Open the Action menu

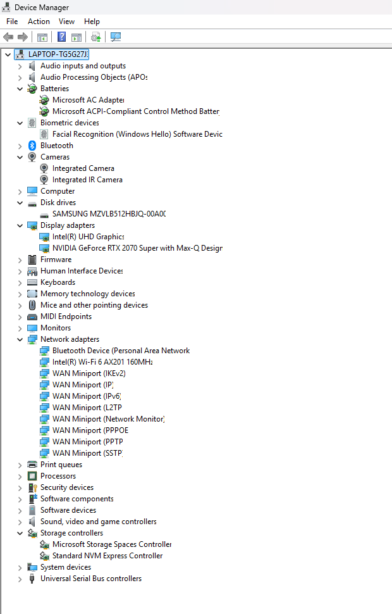coord(39,22)
